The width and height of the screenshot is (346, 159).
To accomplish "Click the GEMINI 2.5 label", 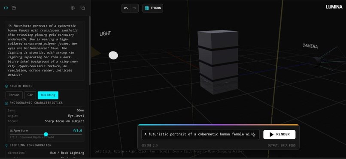I will (150, 146).
